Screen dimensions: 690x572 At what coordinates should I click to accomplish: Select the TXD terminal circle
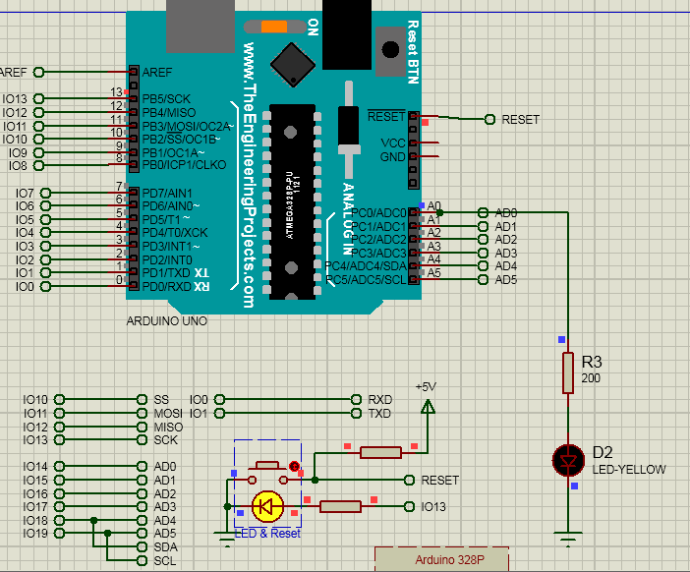point(356,413)
